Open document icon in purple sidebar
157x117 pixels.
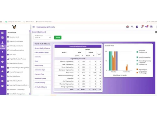tap(3, 81)
